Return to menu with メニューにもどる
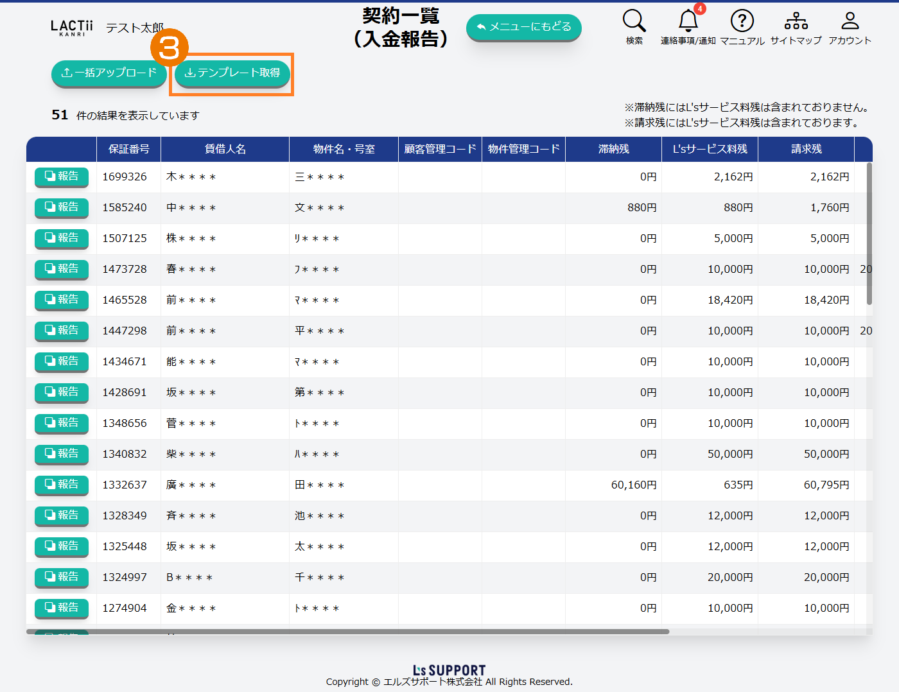 [x=523, y=27]
